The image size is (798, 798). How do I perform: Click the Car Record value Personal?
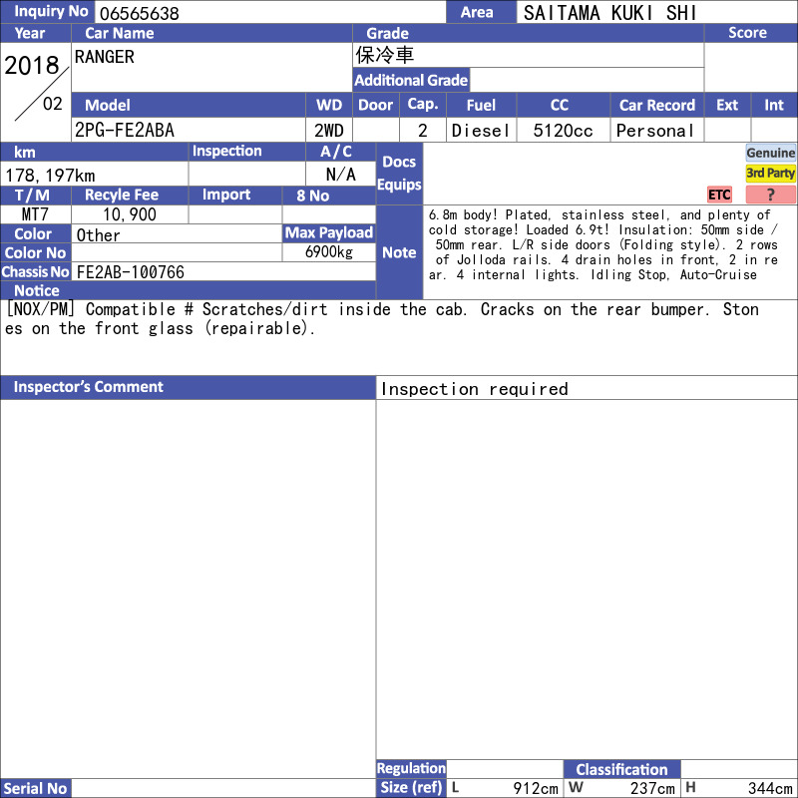[x=656, y=131]
